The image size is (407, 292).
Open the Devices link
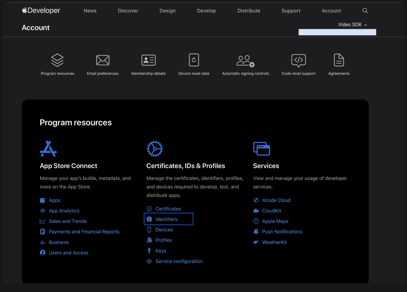click(x=164, y=230)
